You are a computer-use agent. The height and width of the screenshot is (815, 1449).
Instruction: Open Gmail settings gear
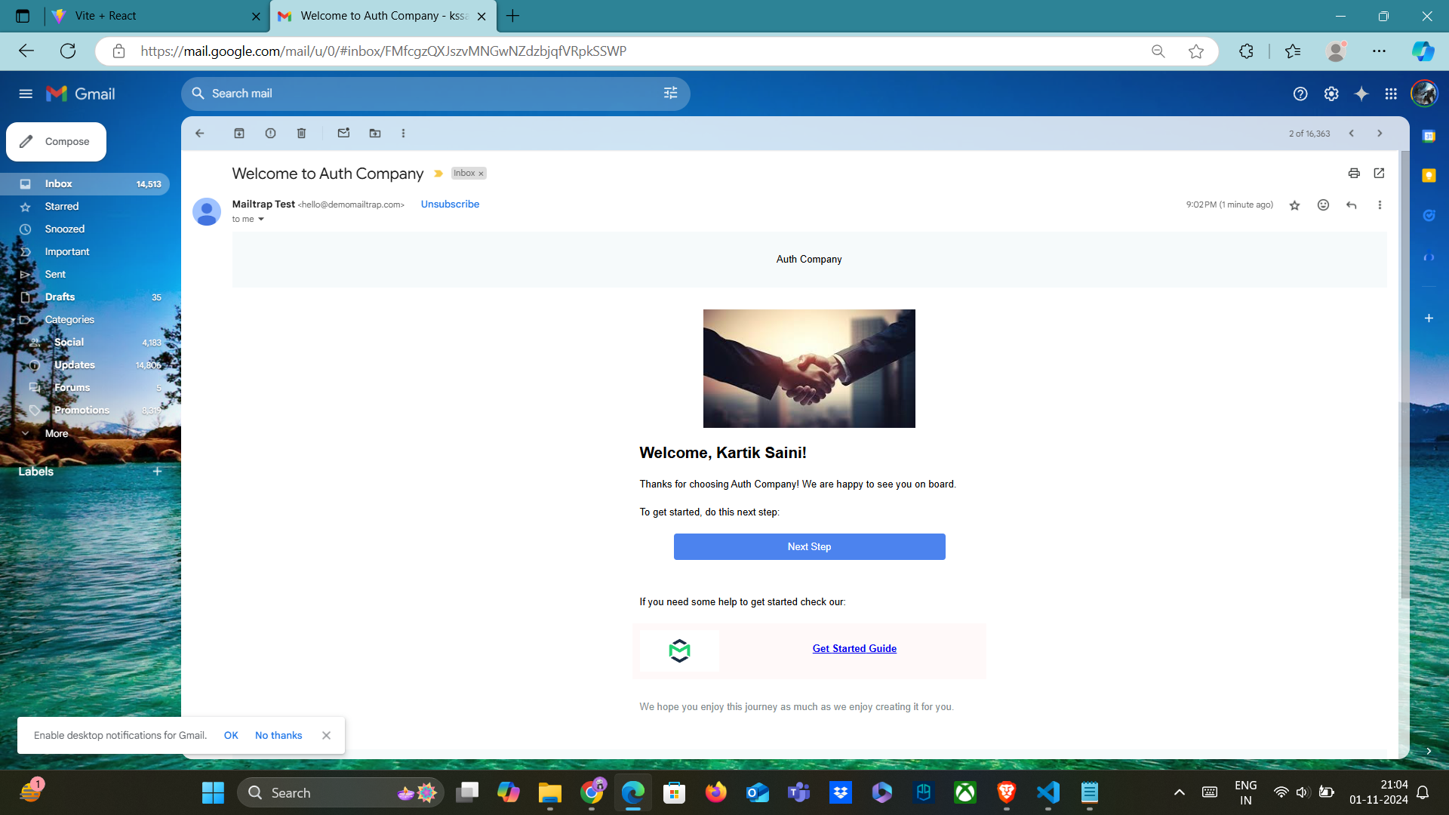point(1331,94)
